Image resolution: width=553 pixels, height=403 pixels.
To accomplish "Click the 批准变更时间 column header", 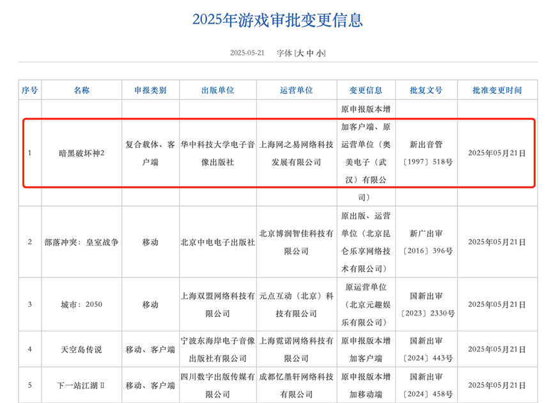I will (x=497, y=90).
